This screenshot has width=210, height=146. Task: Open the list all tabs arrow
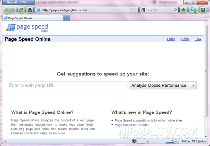coord(205,18)
